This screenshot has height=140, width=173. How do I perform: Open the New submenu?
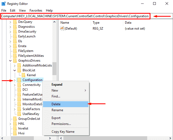(66, 90)
